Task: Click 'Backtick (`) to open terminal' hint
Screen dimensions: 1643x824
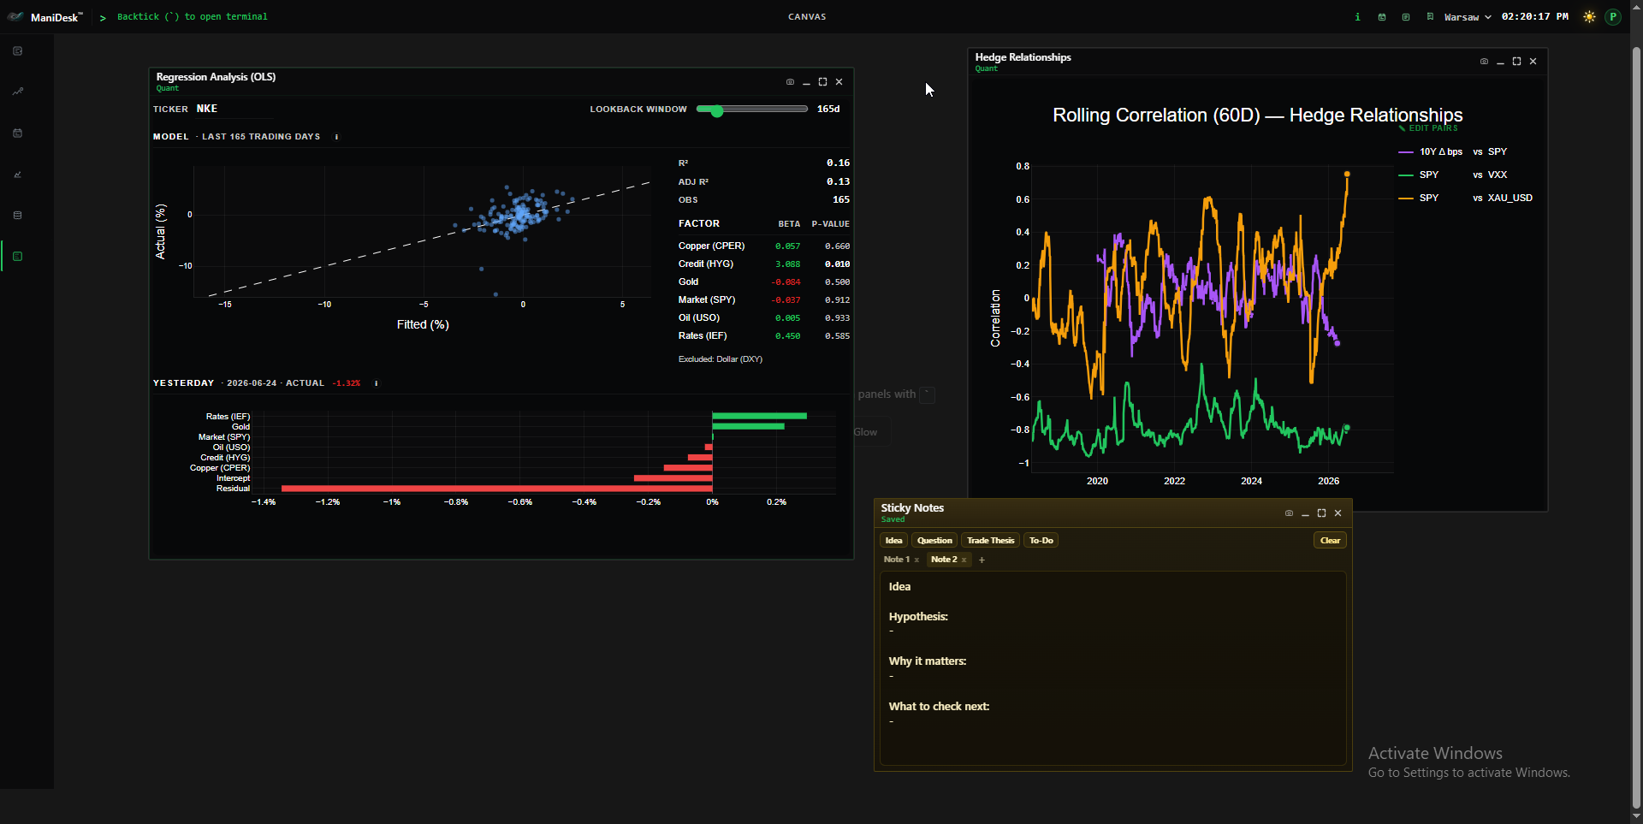Action: click(193, 17)
